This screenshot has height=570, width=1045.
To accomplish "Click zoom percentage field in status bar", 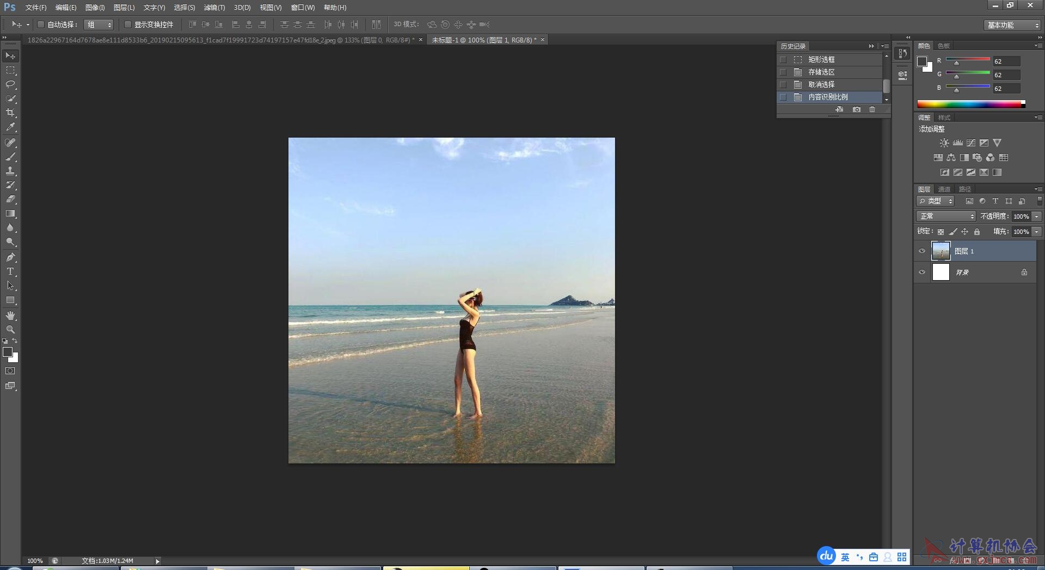I will coord(35,561).
